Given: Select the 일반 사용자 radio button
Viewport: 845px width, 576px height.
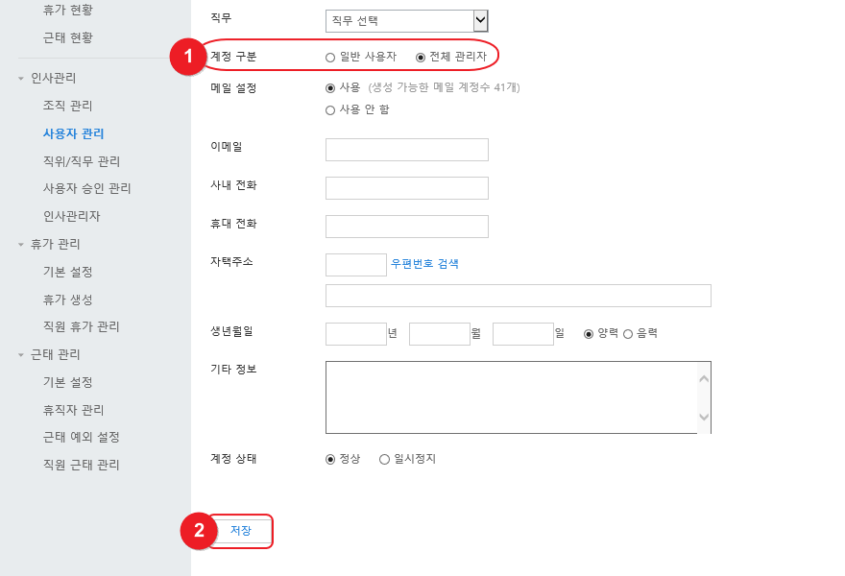Looking at the screenshot, I should coord(330,58).
